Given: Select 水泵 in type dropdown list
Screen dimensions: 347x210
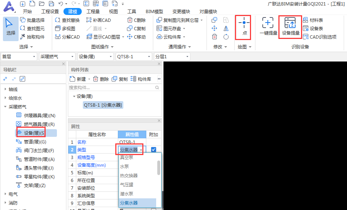Looking at the screenshot, I should 124,166.
